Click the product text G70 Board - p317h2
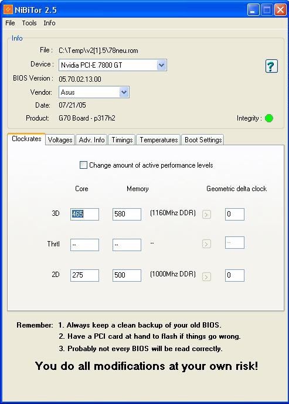This screenshot has height=404, width=289. (x=87, y=118)
